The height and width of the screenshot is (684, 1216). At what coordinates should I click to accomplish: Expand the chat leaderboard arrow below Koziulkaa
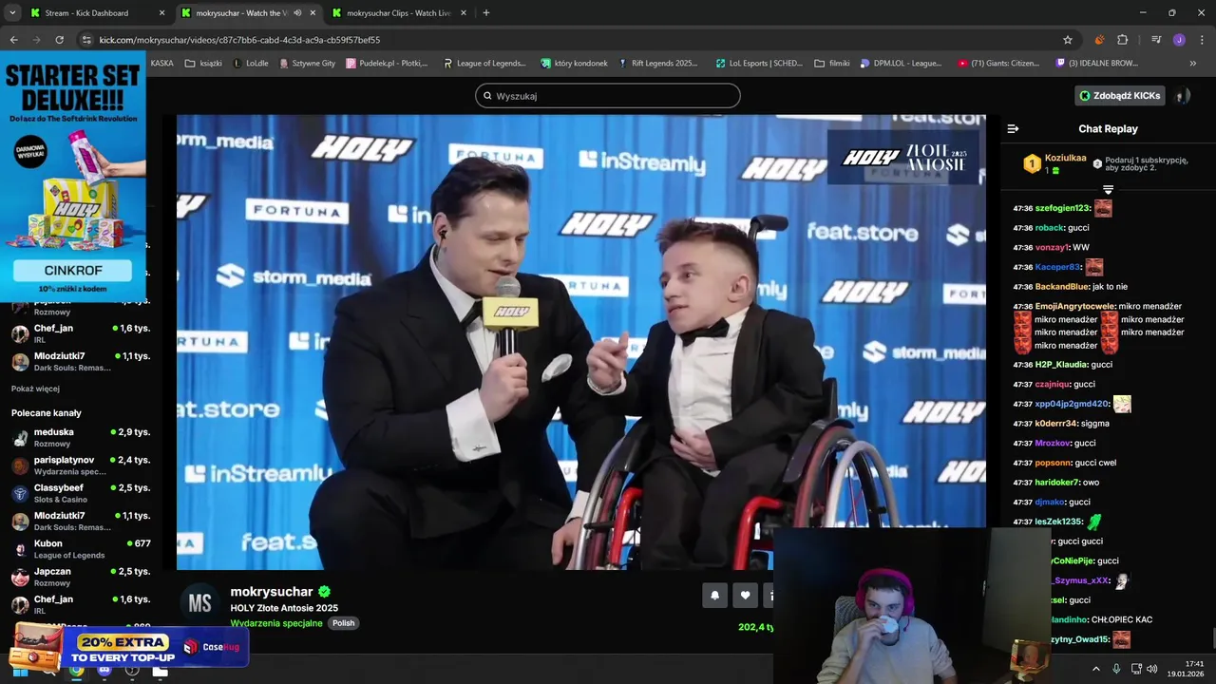click(1108, 190)
